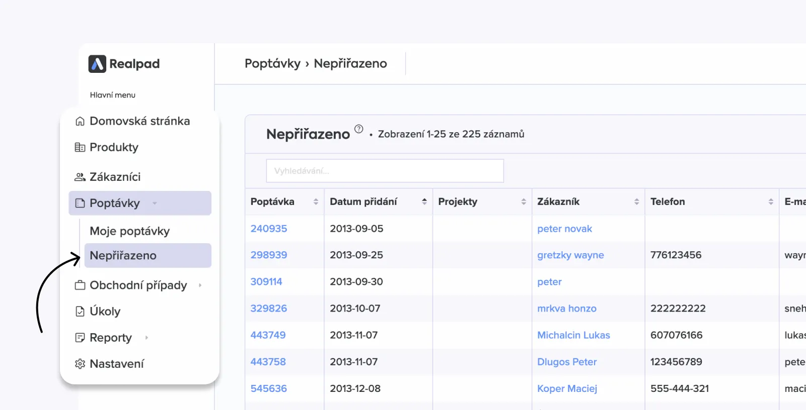Click the Vyhledávání search field
The width and height of the screenshot is (806, 410).
[385, 171]
